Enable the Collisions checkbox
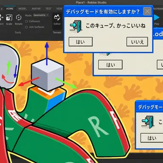 pos(26,21)
